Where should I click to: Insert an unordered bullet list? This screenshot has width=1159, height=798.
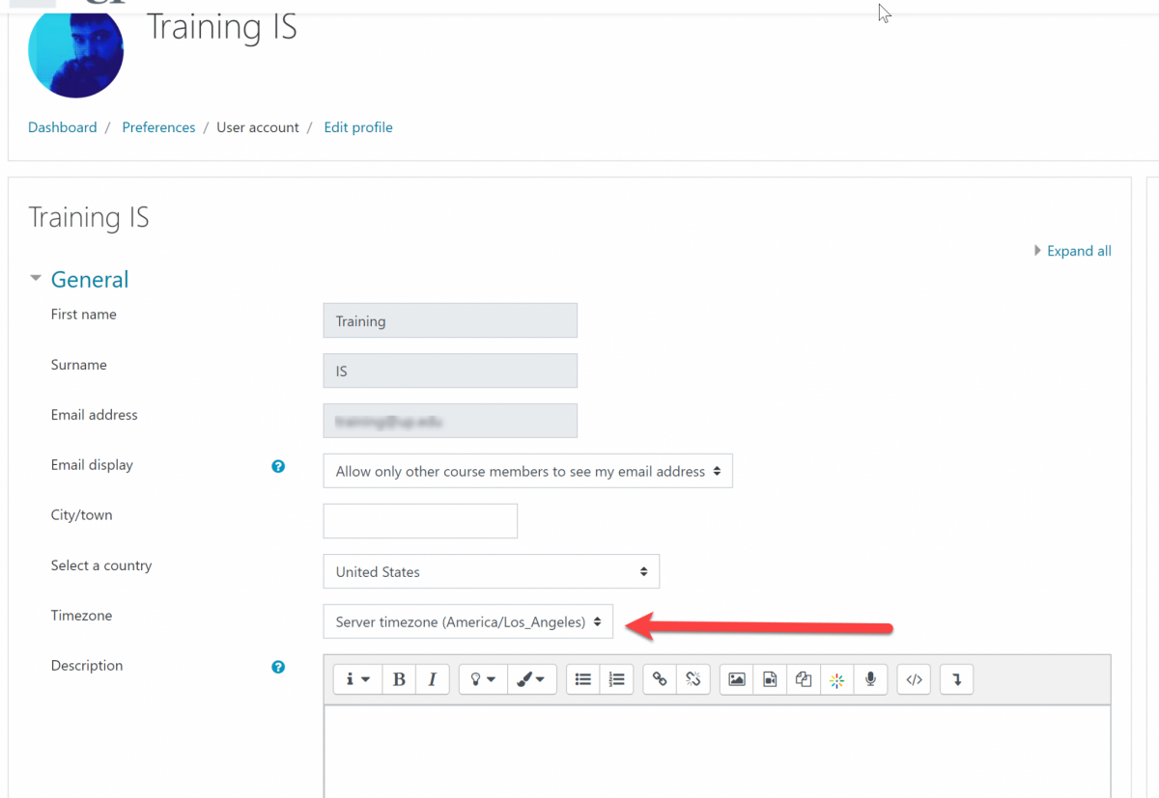583,679
